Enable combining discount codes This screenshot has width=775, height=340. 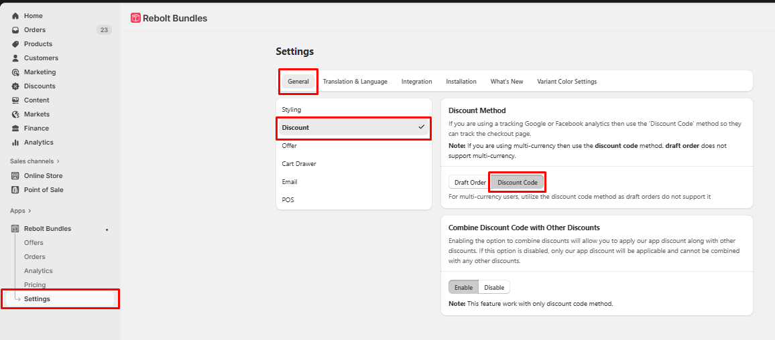[464, 287]
